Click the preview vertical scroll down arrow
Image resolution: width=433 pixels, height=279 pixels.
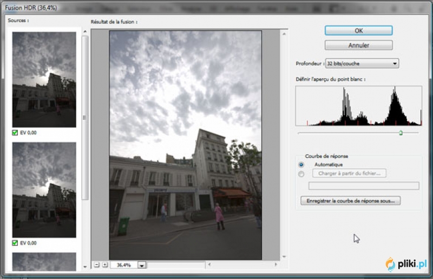[284, 257]
